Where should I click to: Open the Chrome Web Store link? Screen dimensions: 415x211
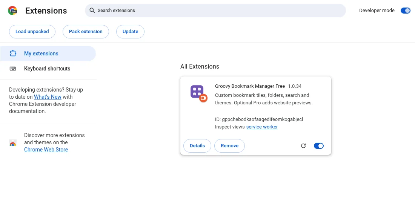point(46,150)
